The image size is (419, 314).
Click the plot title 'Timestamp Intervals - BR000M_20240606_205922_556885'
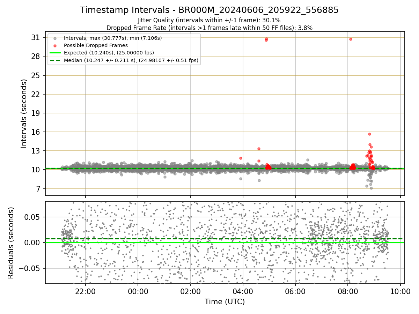tap(209, 10)
